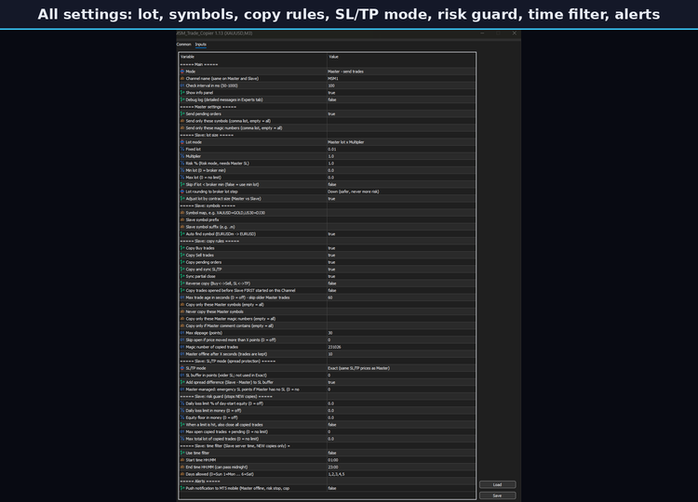Click the string icon beside Send only these symbols
698x502 pixels.
pyautogui.click(x=182, y=121)
